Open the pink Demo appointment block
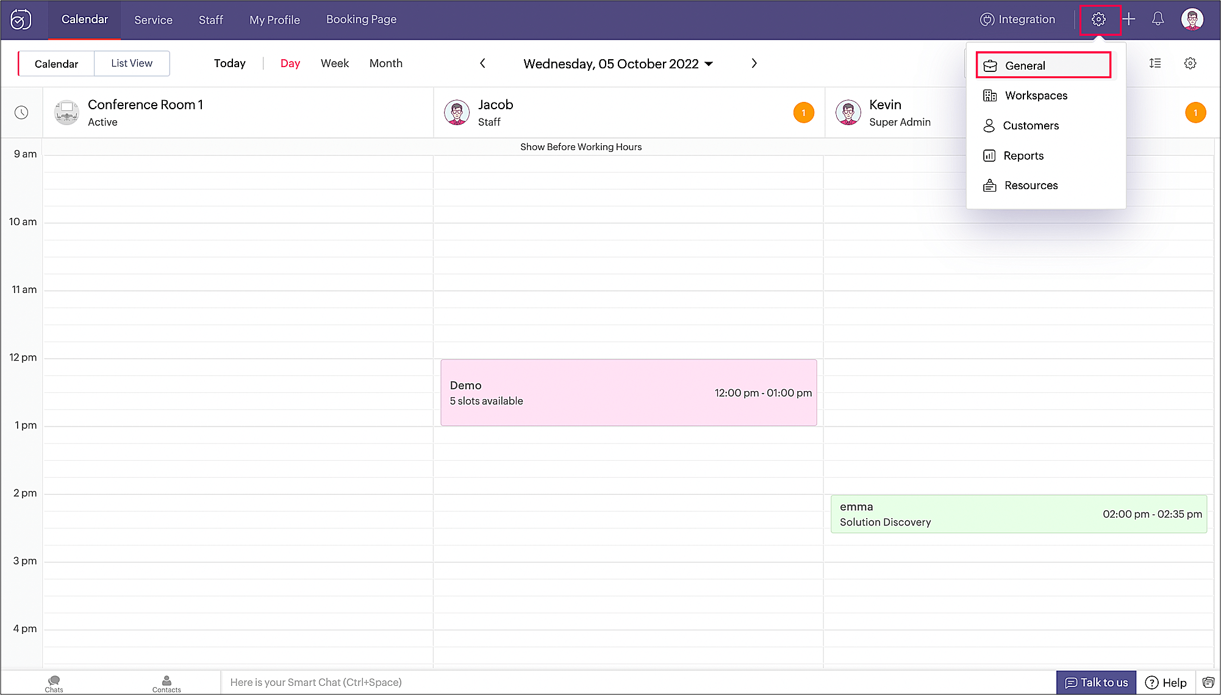The height and width of the screenshot is (695, 1221). point(628,392)
